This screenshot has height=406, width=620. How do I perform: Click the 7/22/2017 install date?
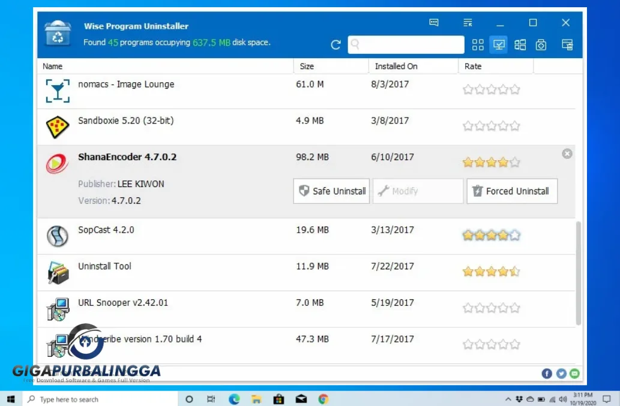[x=393, y=266]
